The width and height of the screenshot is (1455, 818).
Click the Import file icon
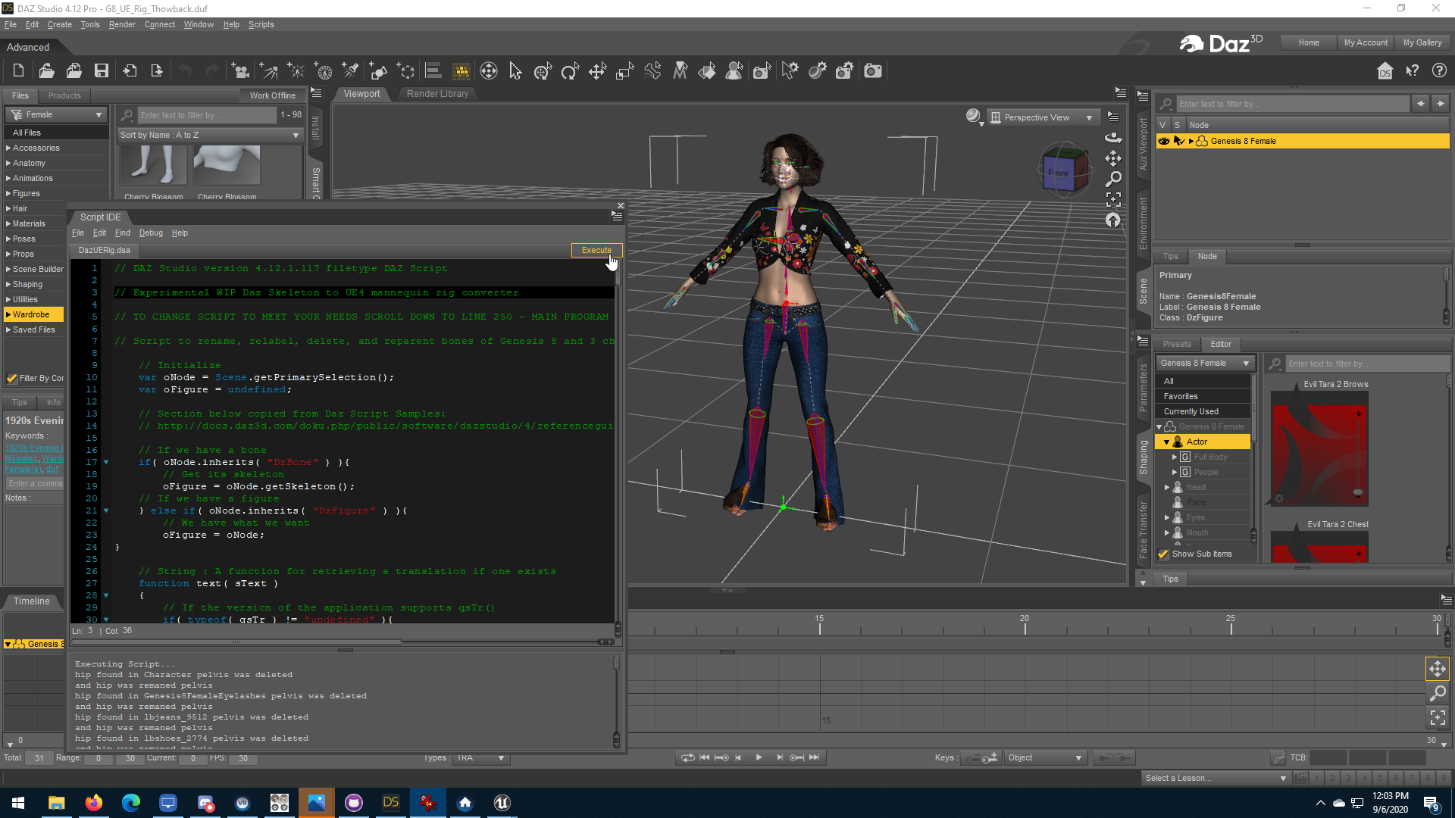(x=130, y=71)
